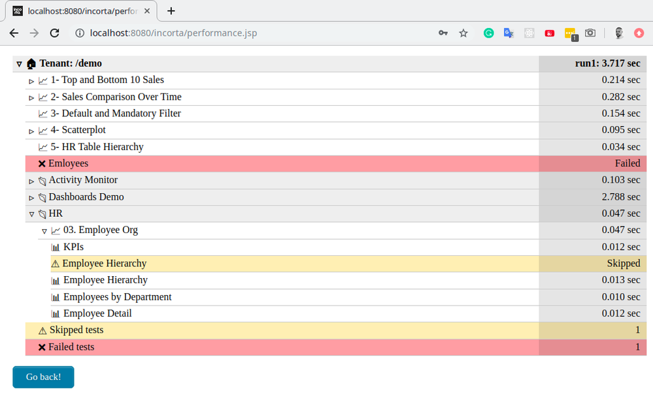Screen dimensions: 653x406
Task: Collapse the HR folder node
Action: tap(31, 214)
